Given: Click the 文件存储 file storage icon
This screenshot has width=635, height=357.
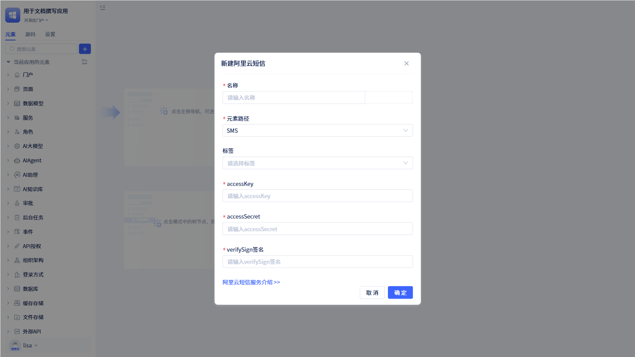Looking at the screenshot, I should click(x=17, y=317).
